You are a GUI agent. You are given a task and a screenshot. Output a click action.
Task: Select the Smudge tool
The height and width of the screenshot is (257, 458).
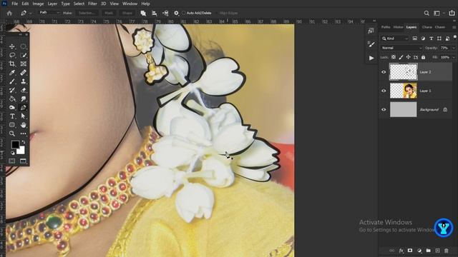tap(24, 99)
